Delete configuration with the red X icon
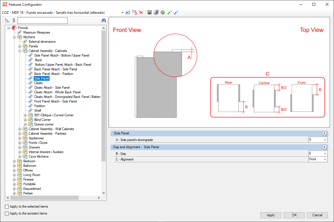This screenshot has width=334, height=222. [141, 13]
